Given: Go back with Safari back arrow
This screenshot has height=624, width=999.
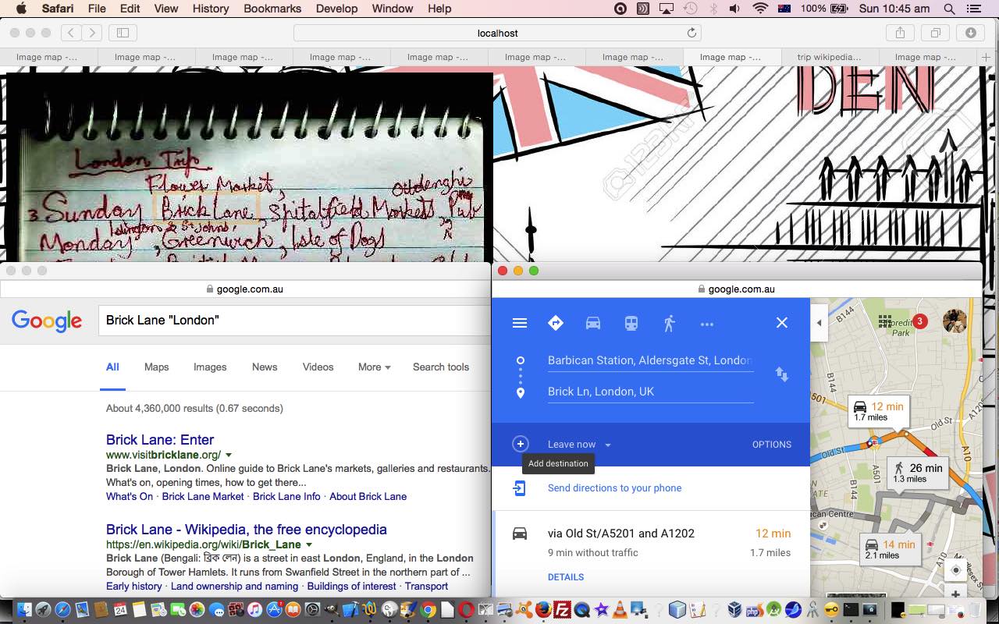Looking at the screenshot, I should tap(71, 33).
